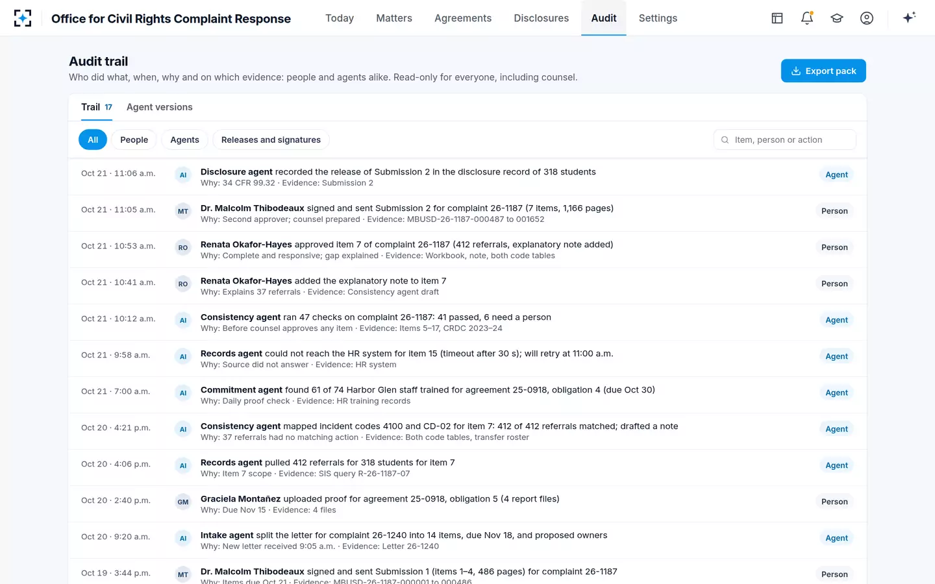Select the All filter chip
This screenshot has height=584, width=935.
coord(93,140)
